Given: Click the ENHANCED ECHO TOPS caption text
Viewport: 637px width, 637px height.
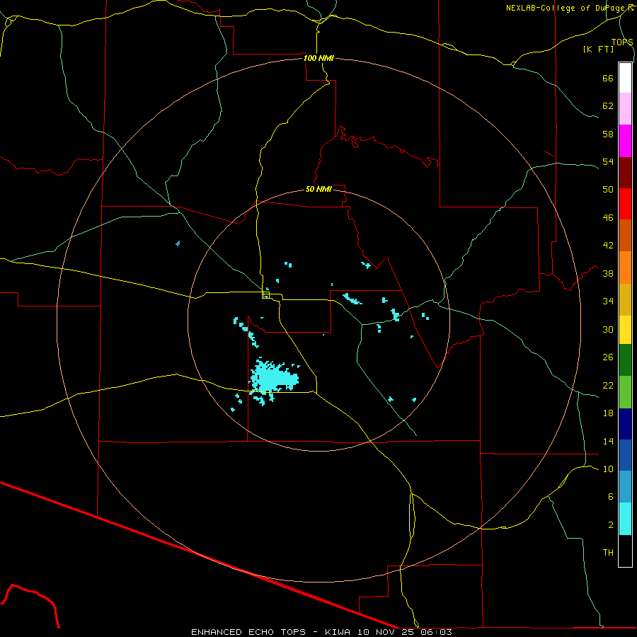Looking at the screenshot, I should pos(248,632).
